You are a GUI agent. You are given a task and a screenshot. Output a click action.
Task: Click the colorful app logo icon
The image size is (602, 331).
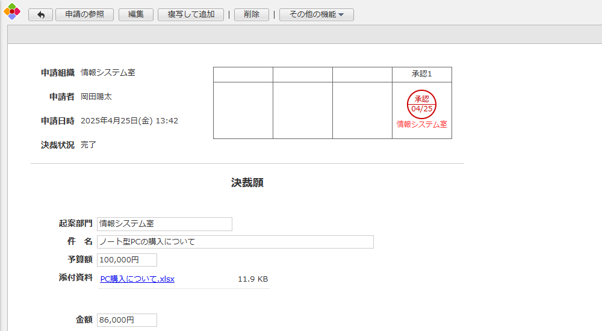pos(12,12)
